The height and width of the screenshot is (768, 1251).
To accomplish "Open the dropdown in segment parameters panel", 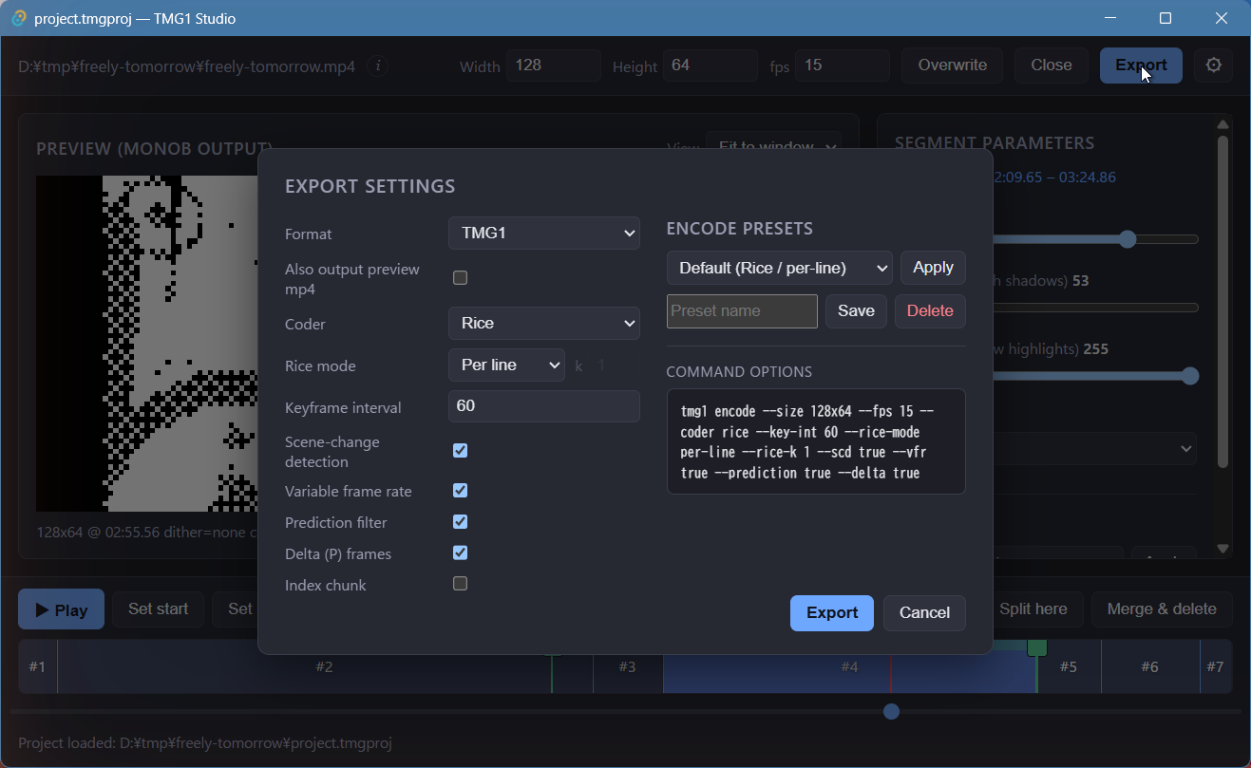I will [1094, 448].
